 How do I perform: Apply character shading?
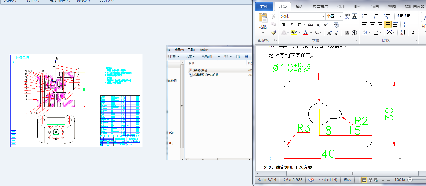pyautogui.click(x=347, y=33)
